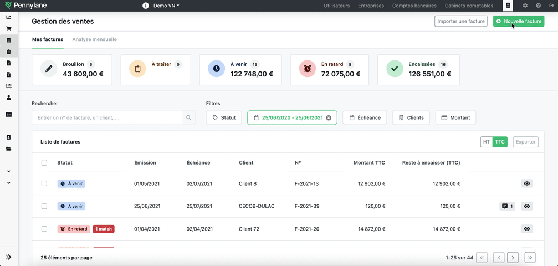Image resolution: width=558 pixels, height=266 pixels.
Task: Open comment bubble on CECOB-DULAC invoice
Action: (507, 206)
